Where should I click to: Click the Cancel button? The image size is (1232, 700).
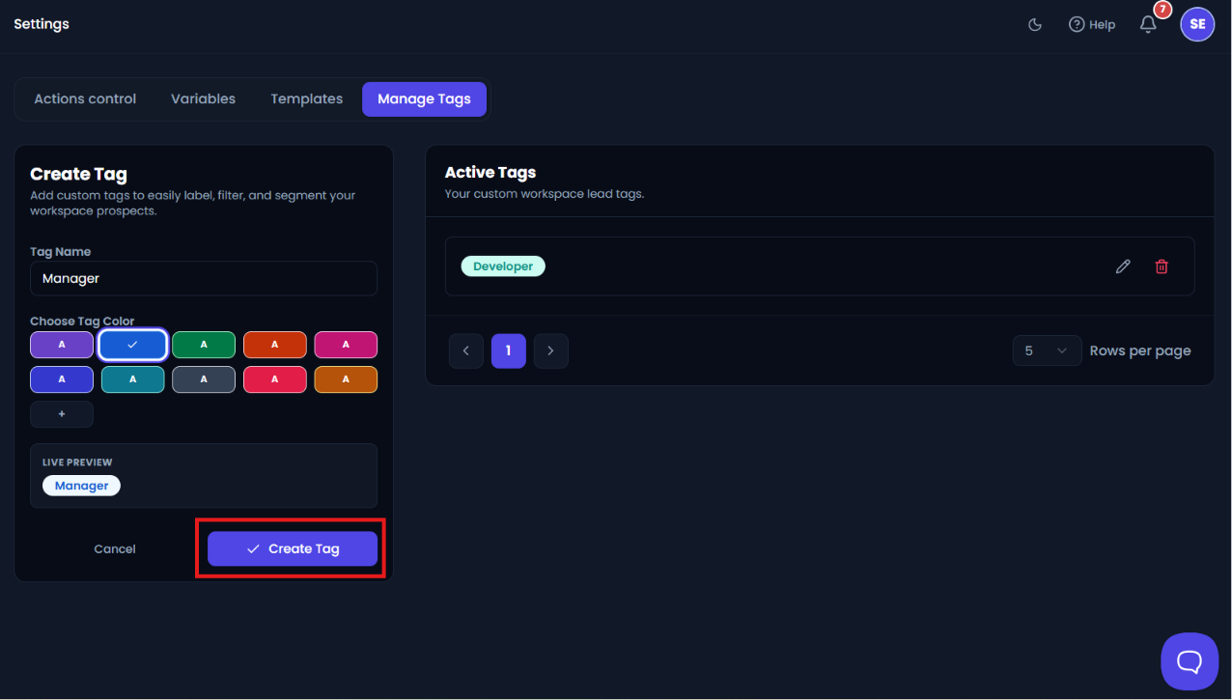coord(115,548)
